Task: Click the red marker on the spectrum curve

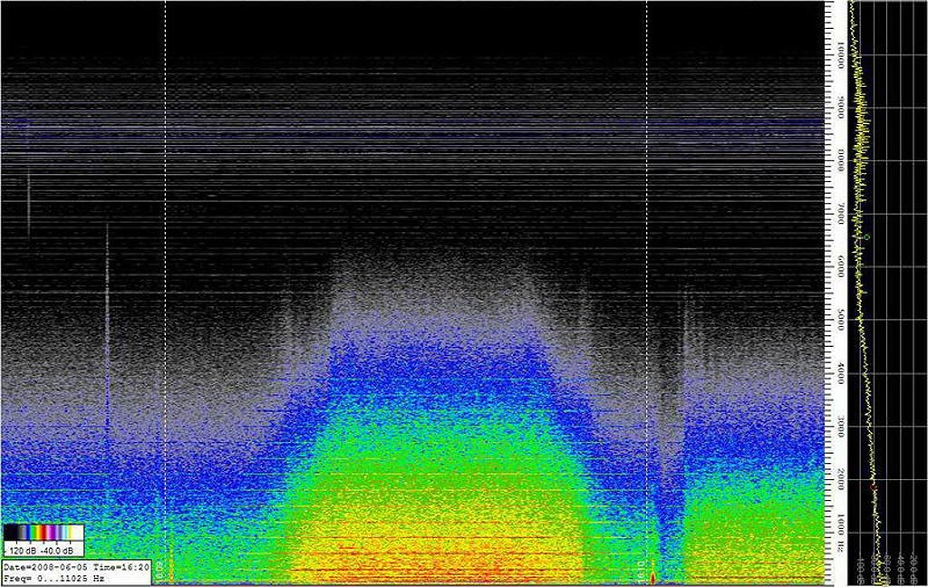Action: coord(874,488)
